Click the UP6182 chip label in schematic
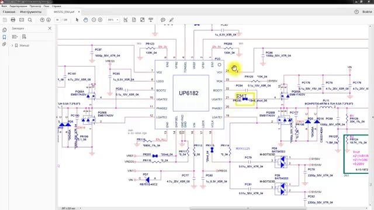The height and width of the screenshot is (210, 374). click(188, 93)
